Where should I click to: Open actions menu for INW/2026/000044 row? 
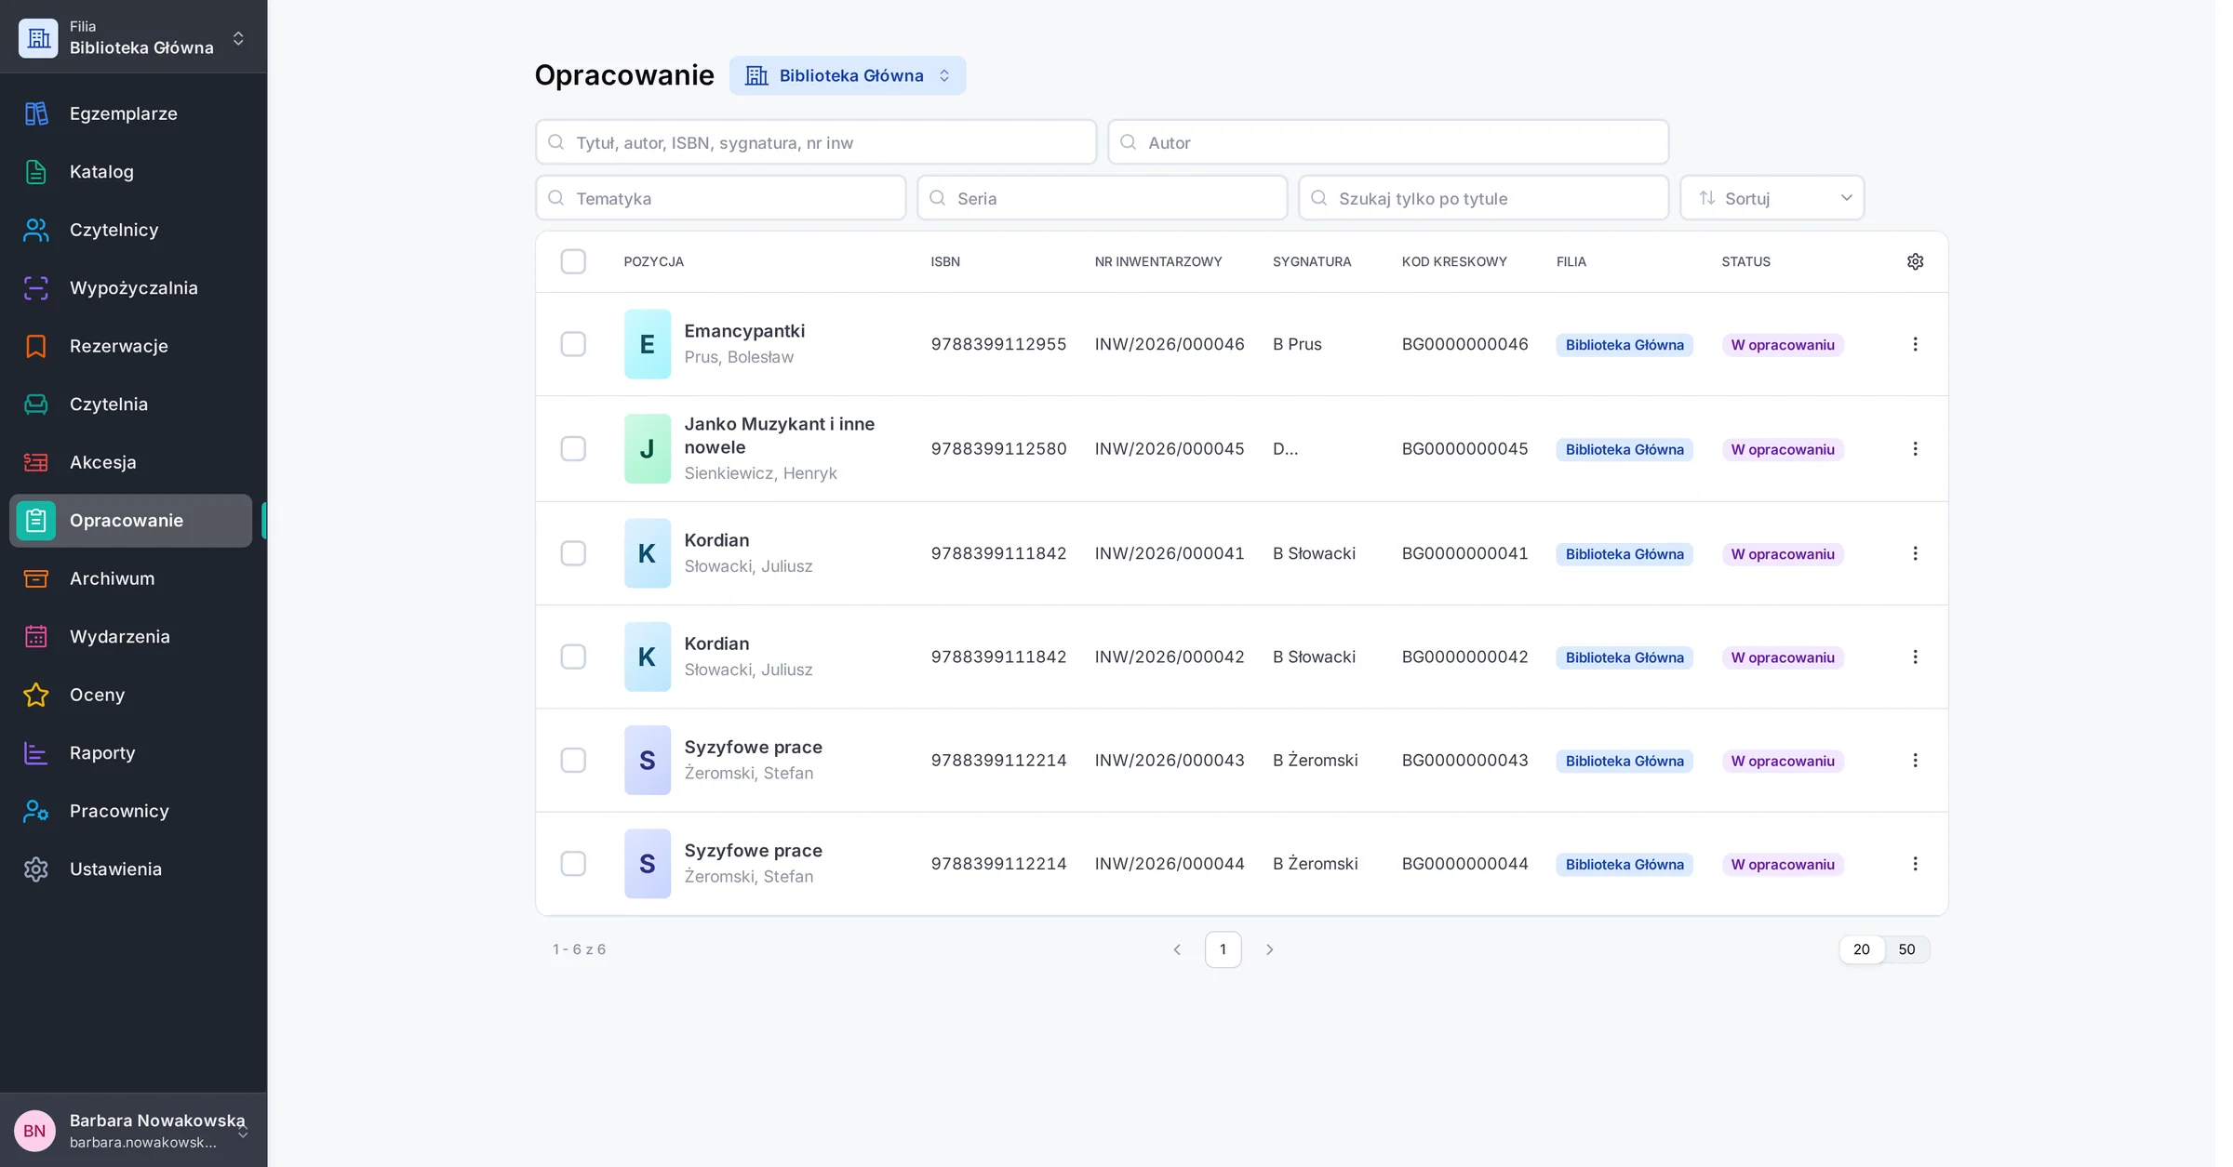1915,864
